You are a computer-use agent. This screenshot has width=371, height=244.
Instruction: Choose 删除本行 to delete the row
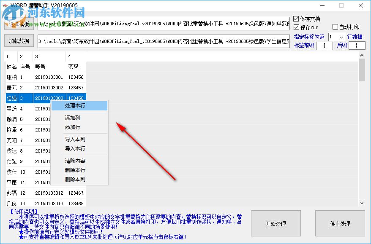tap(75, 171)
